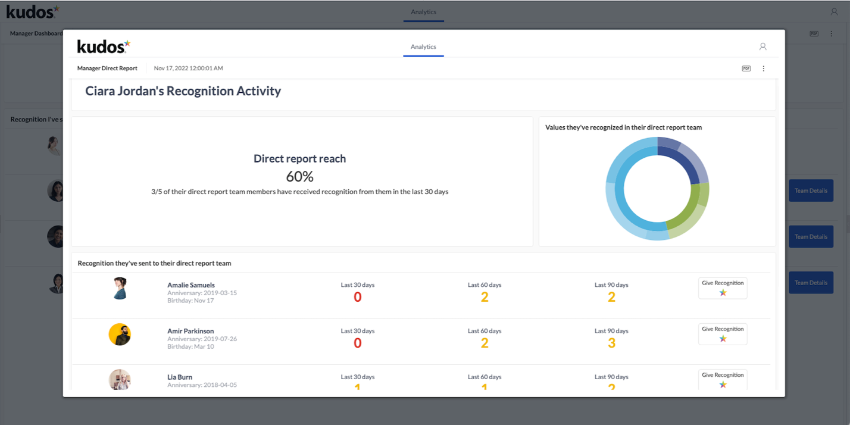Click Birthday: Mar 10 under Amir Parkinson

190,346
